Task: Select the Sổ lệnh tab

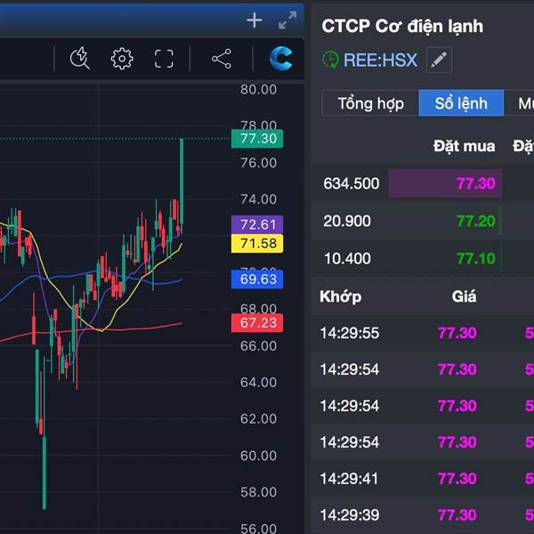Action: point(461,103)
